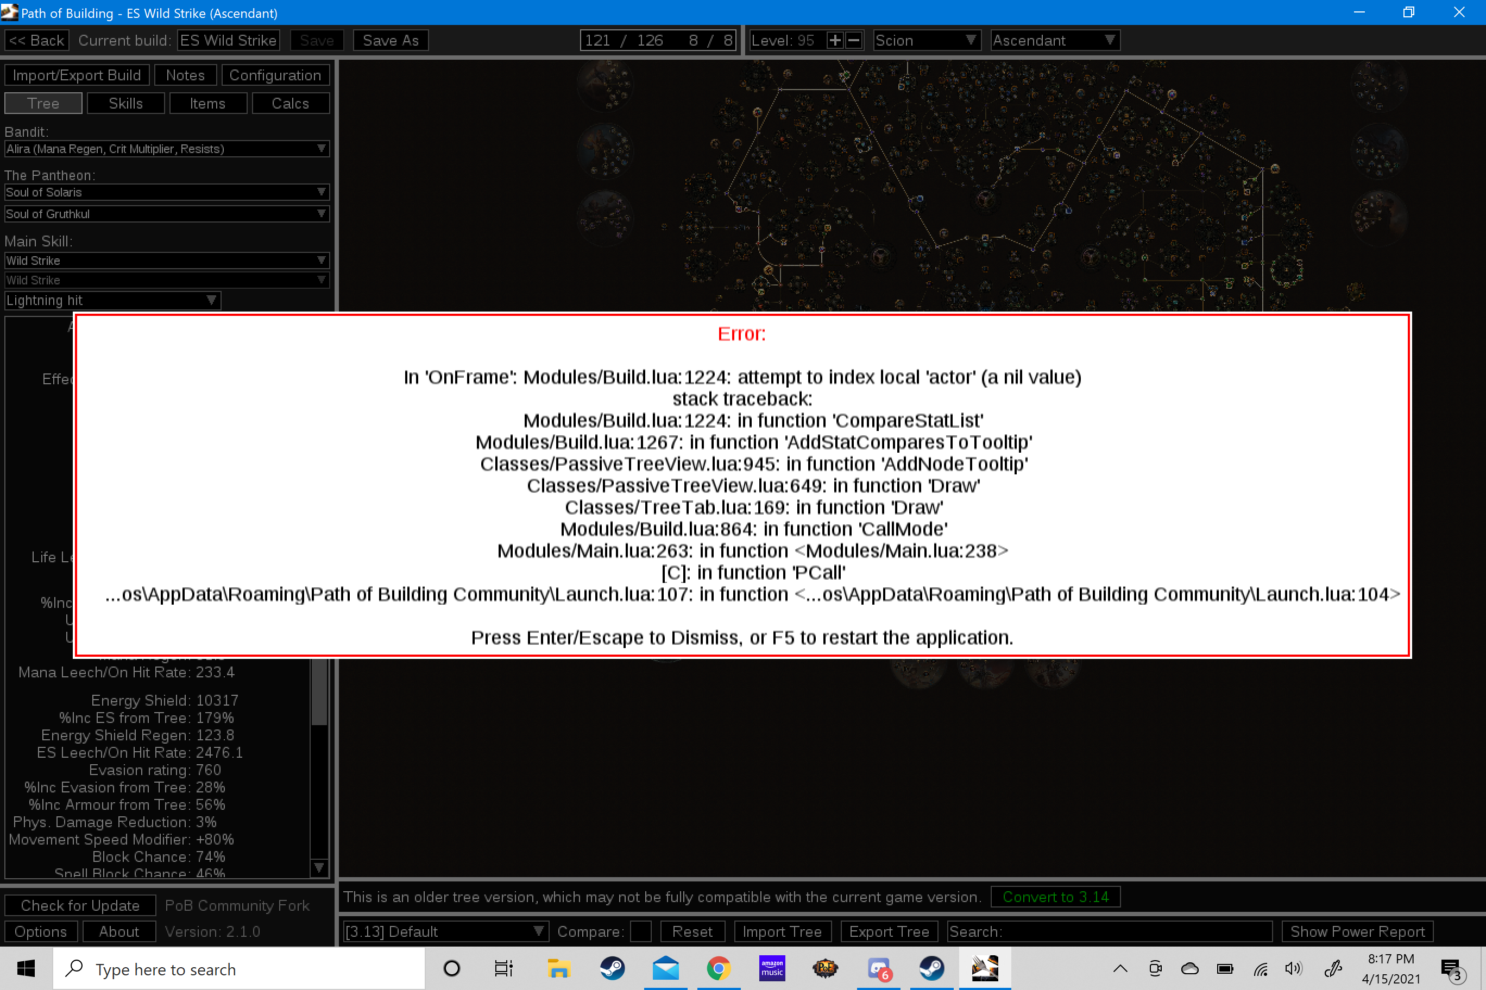Image resolution: width=1486 pixels, height=990 pixels.
Task: Click OneDrive cloud tray icon
Action: [1189, 968]
